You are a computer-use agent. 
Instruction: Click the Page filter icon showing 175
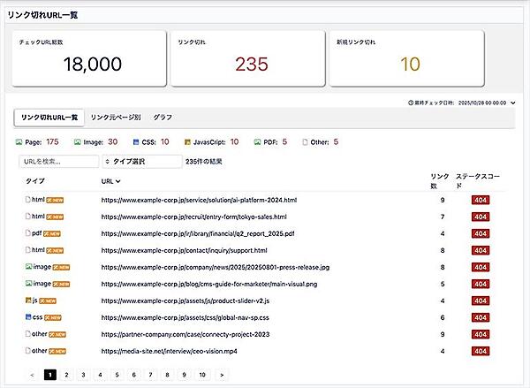pos(20,141)
